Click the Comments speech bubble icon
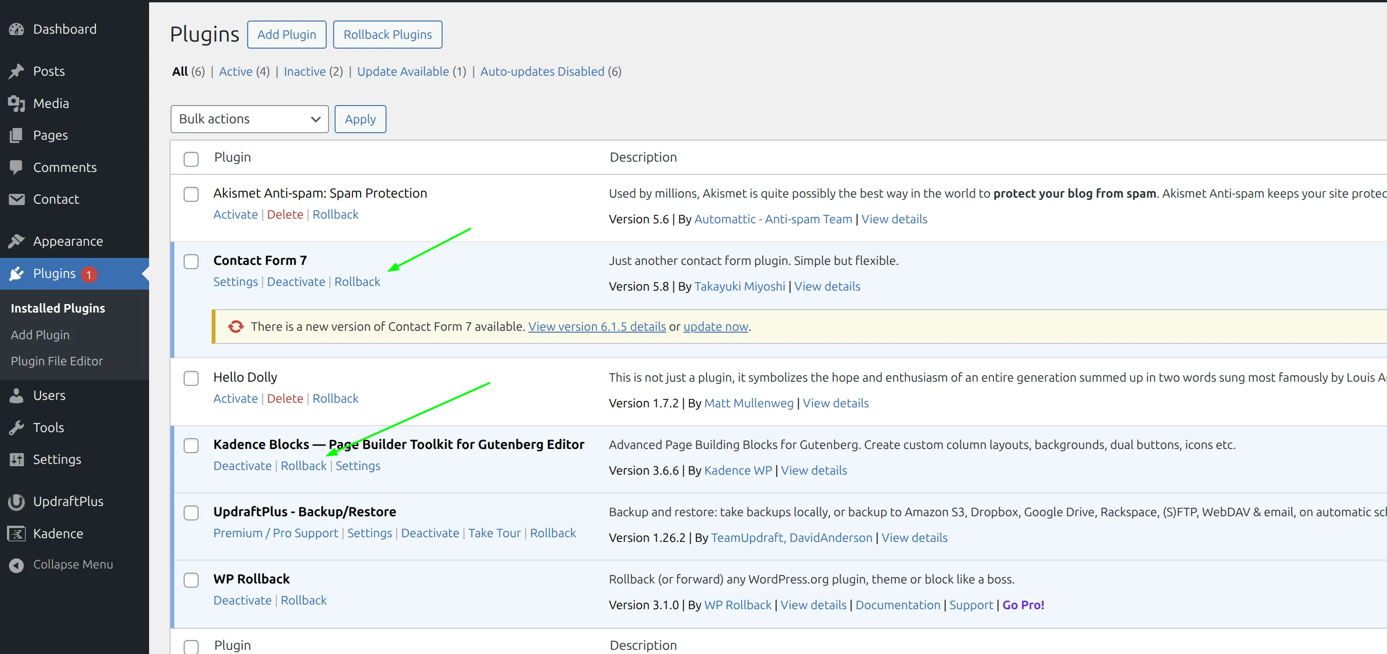Screen dimensions: 1387x654 coord(16,167)
